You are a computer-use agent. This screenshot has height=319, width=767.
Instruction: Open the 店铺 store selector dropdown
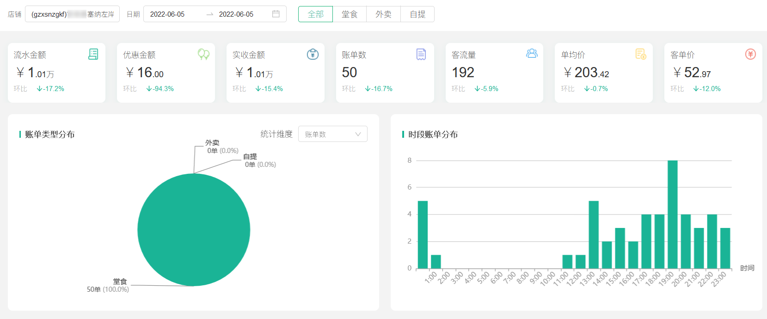tap(73, 14)
